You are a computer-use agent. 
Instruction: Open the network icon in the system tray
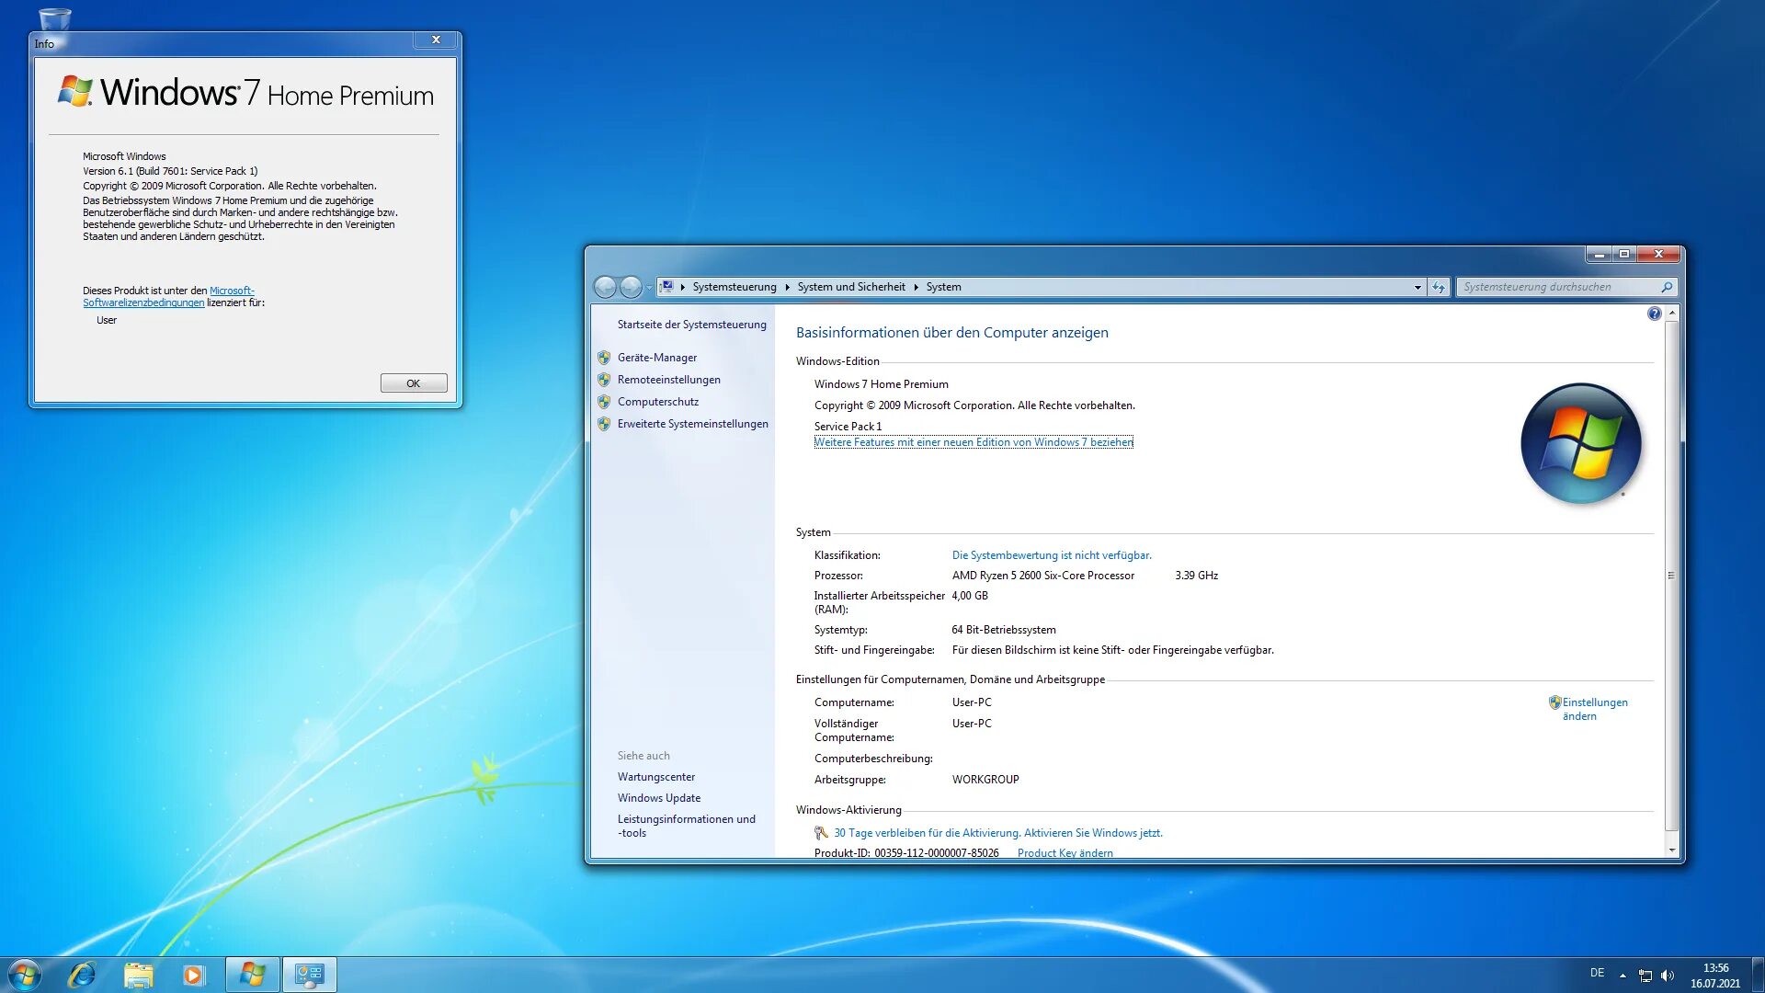(x=1645, y=976)
